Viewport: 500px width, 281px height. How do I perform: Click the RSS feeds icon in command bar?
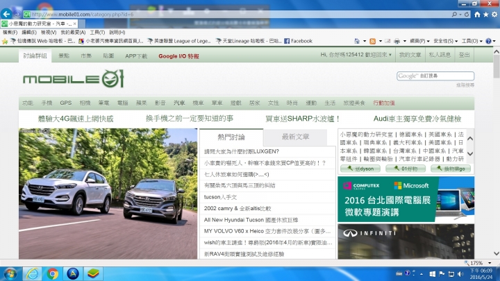[x=372, y=41]
